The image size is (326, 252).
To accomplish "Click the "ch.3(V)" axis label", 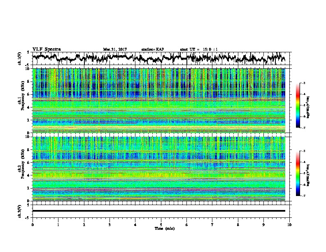I will point(20,211).
